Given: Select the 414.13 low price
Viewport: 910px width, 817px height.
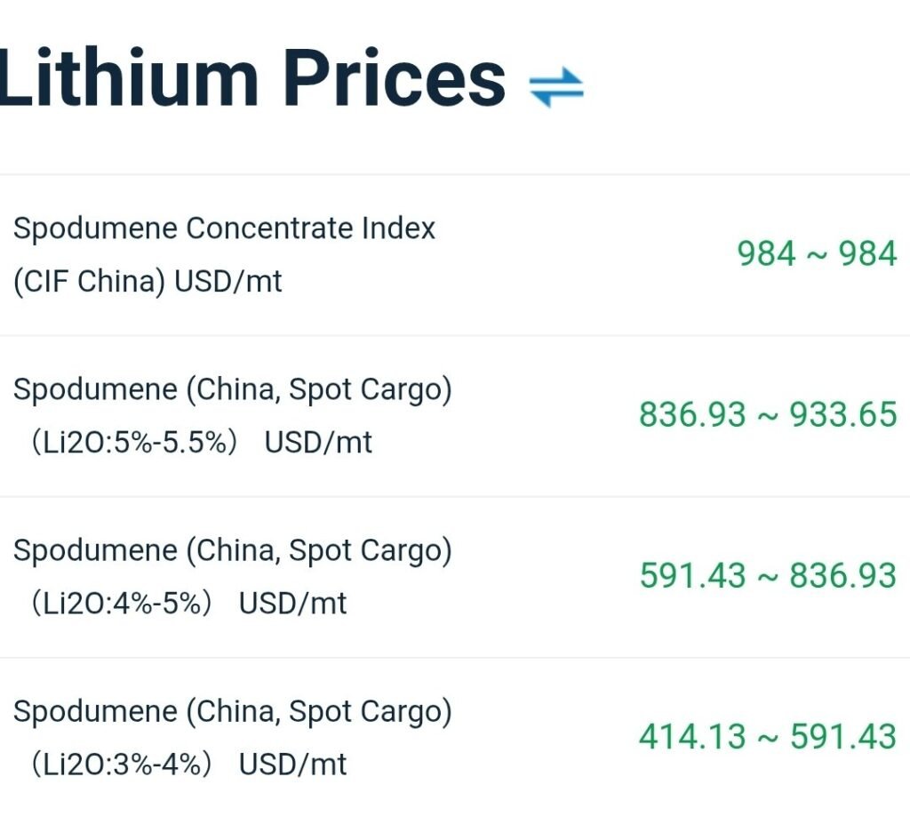Looking at the screenshot, I should click(x=692, y=737).
